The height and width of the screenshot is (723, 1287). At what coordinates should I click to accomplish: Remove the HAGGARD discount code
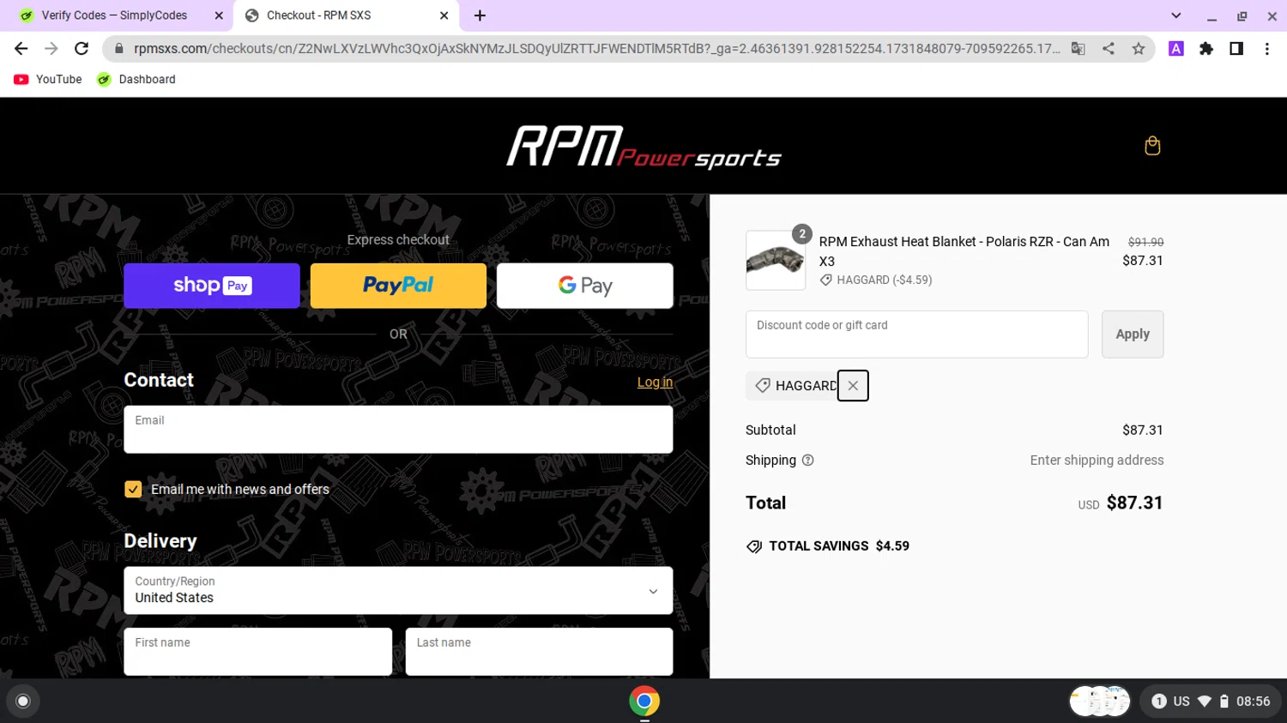click(x=853, y=386)
